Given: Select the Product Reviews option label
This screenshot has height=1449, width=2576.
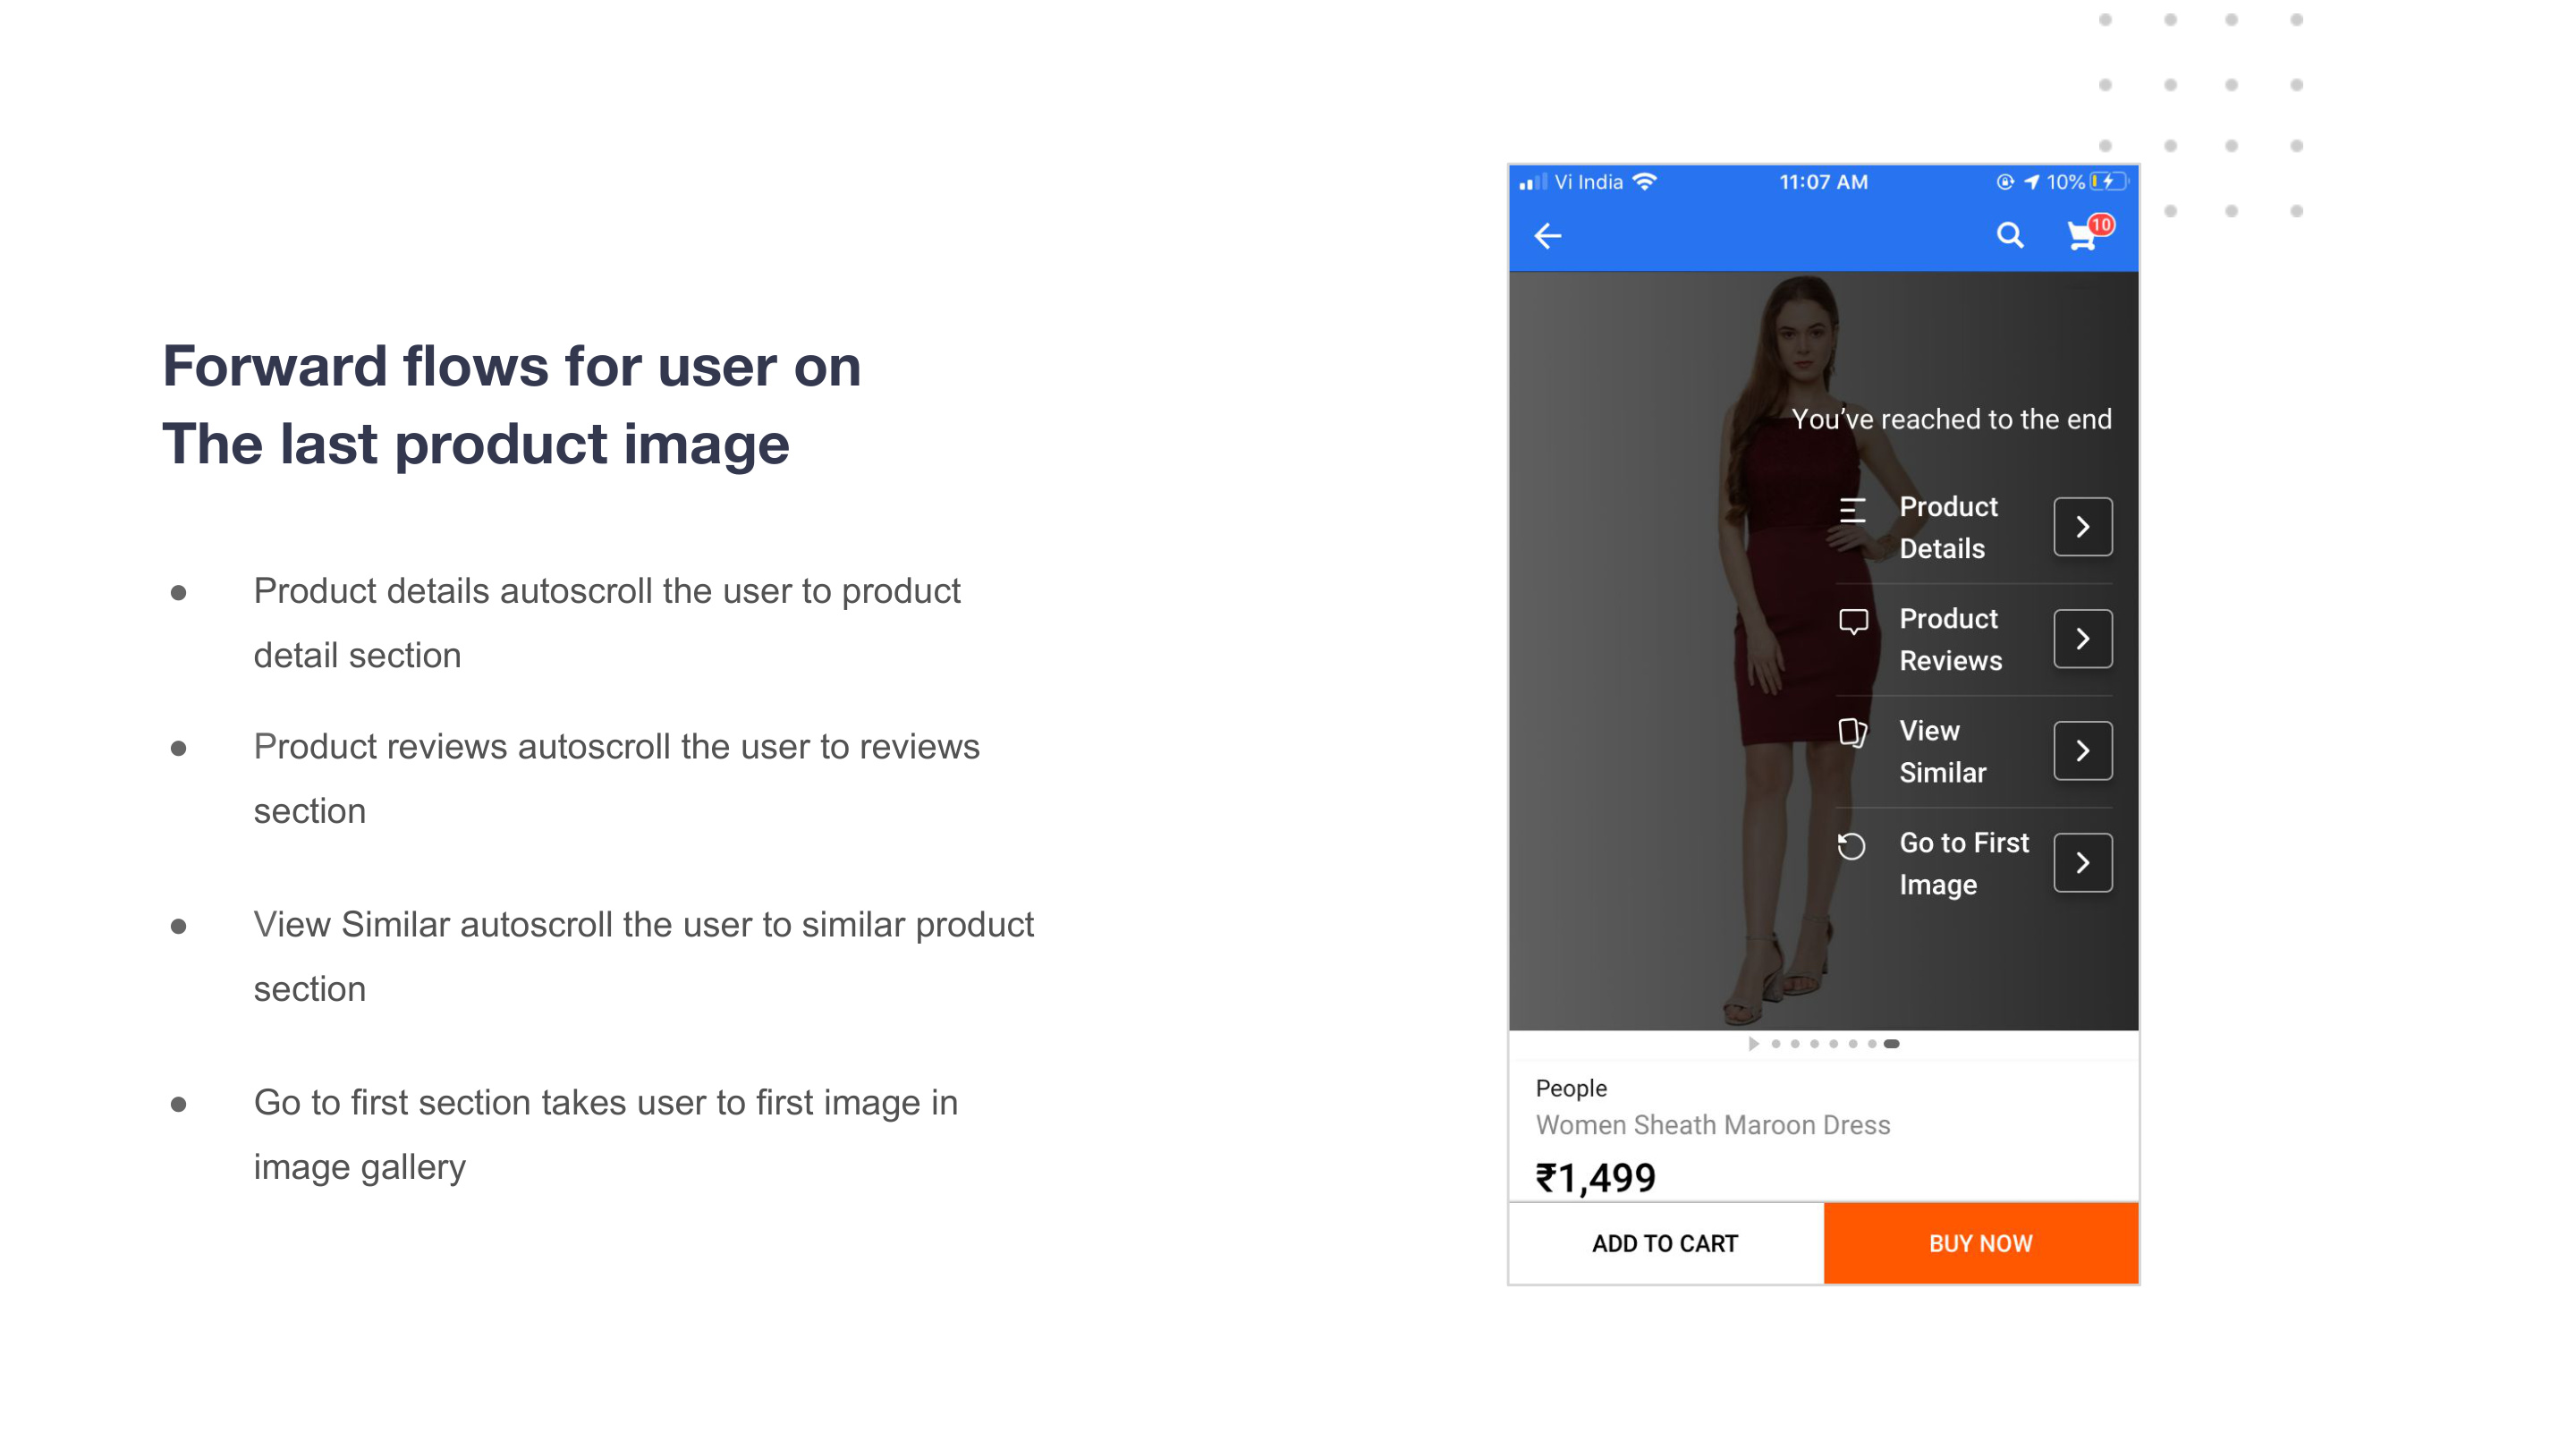Looking at the screenshot, I should point(1950,639).
